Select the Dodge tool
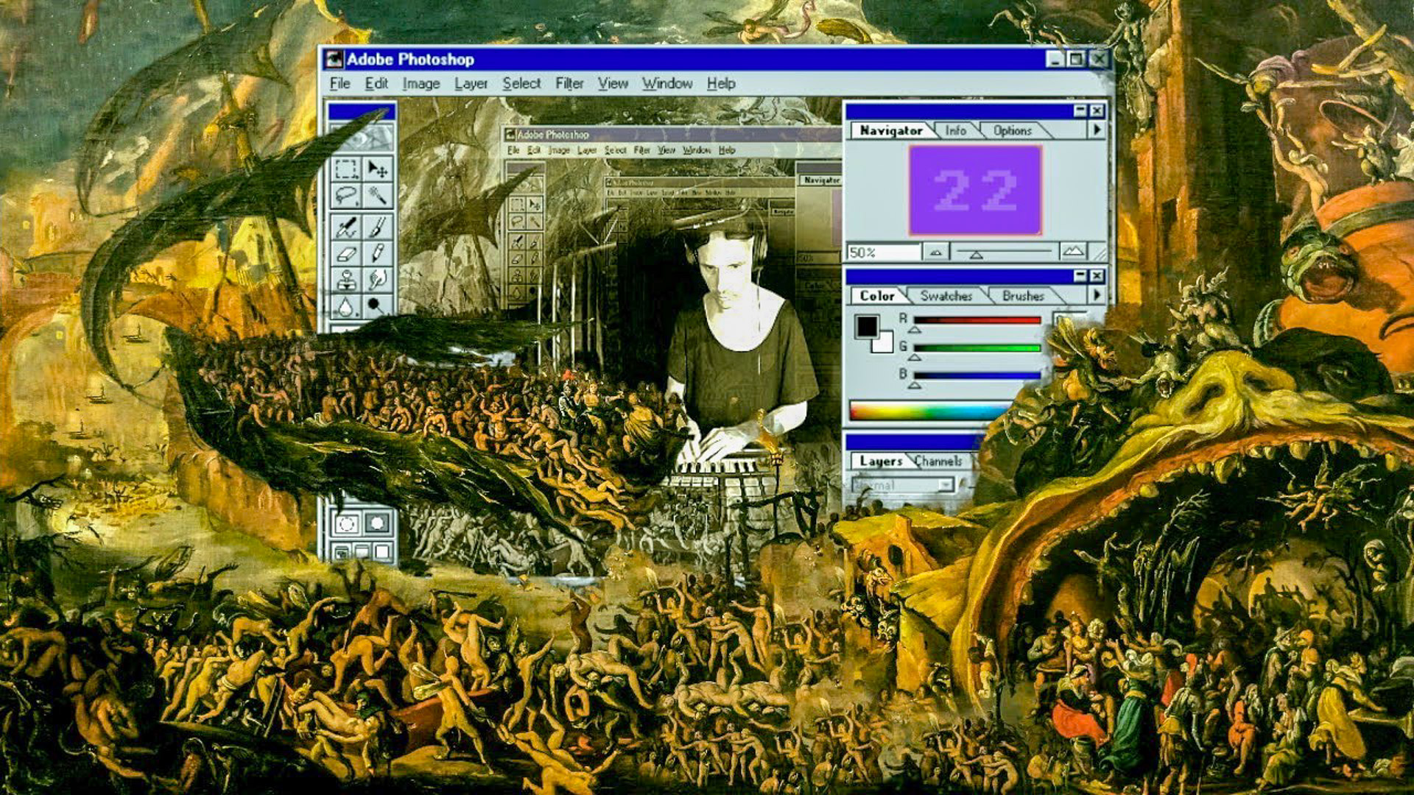Image resolution: width=1414 pixels, height=795 pixels. 377,305
